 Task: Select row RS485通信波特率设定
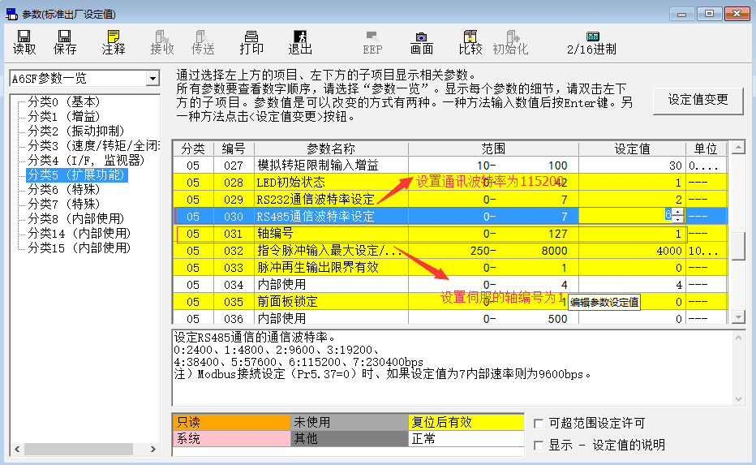(x=450, y=216)
